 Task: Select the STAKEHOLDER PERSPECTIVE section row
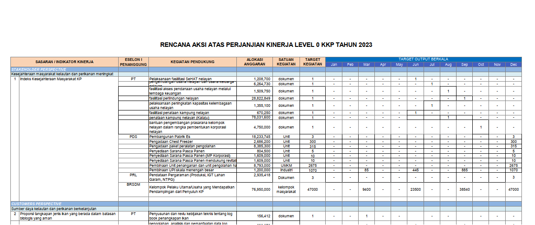click(x=266, y=69)
